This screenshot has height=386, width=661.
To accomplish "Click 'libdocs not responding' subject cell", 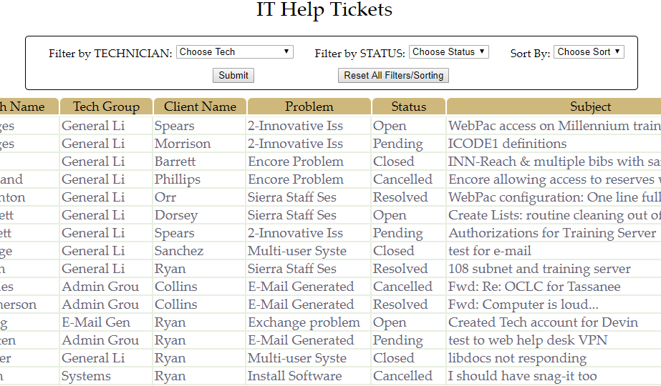I will click(x=517, y=358).
